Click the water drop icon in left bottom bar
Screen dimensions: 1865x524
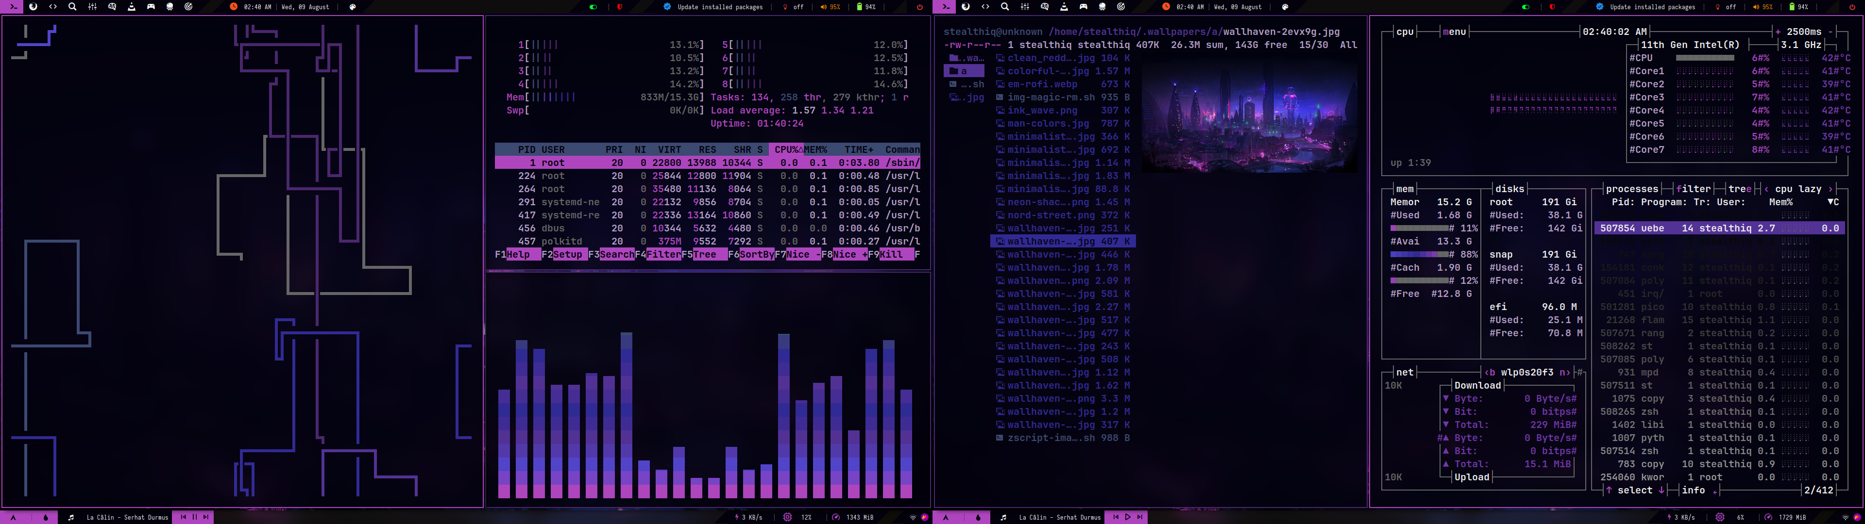(x=46, y=517)
